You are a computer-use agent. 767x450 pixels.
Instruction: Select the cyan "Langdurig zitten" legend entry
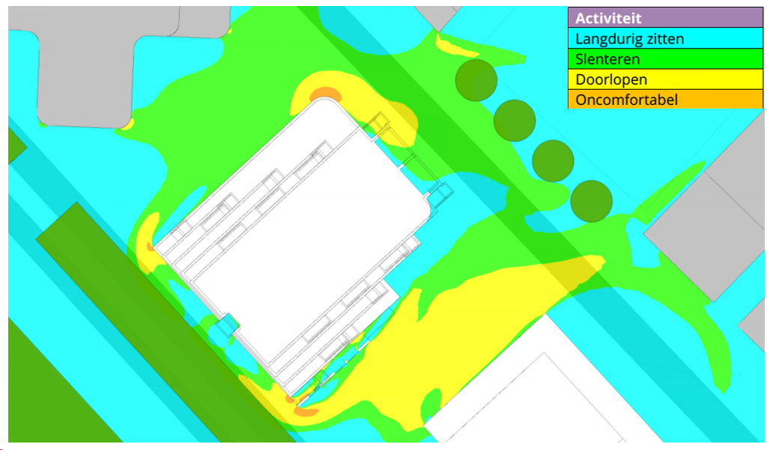[x=665, y=38]
